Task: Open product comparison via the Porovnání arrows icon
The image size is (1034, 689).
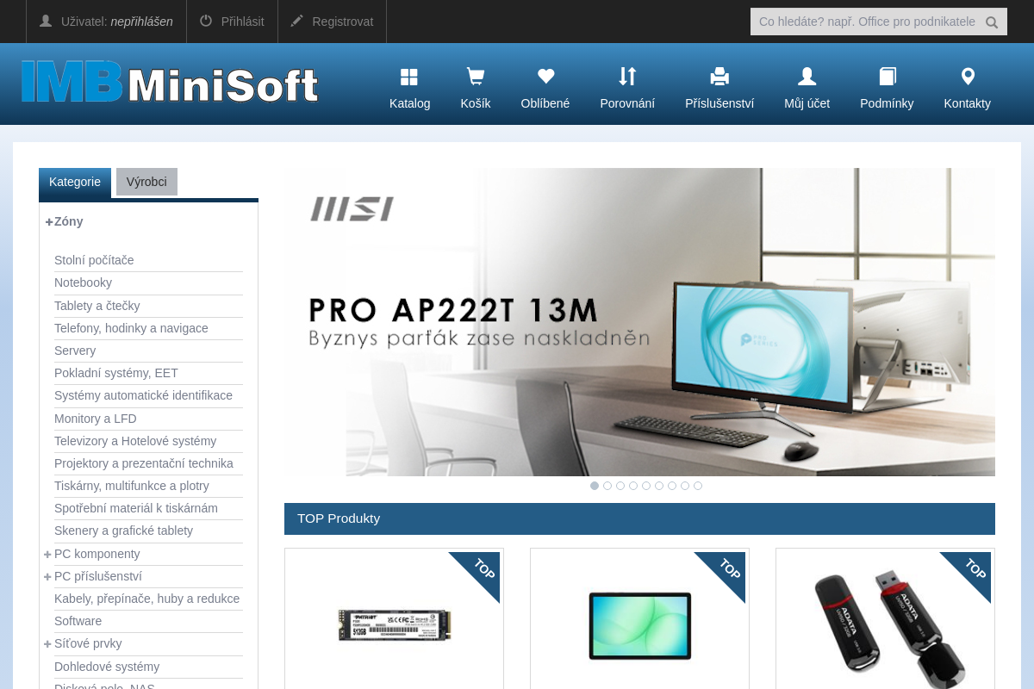Action: pos(627,77)
